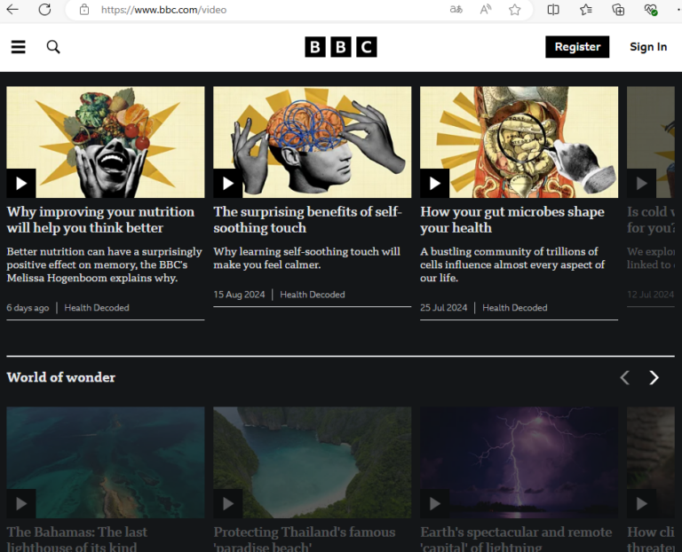Add this page to favorites star
This screenshot has width=682, height=552.
coord(514,9)
